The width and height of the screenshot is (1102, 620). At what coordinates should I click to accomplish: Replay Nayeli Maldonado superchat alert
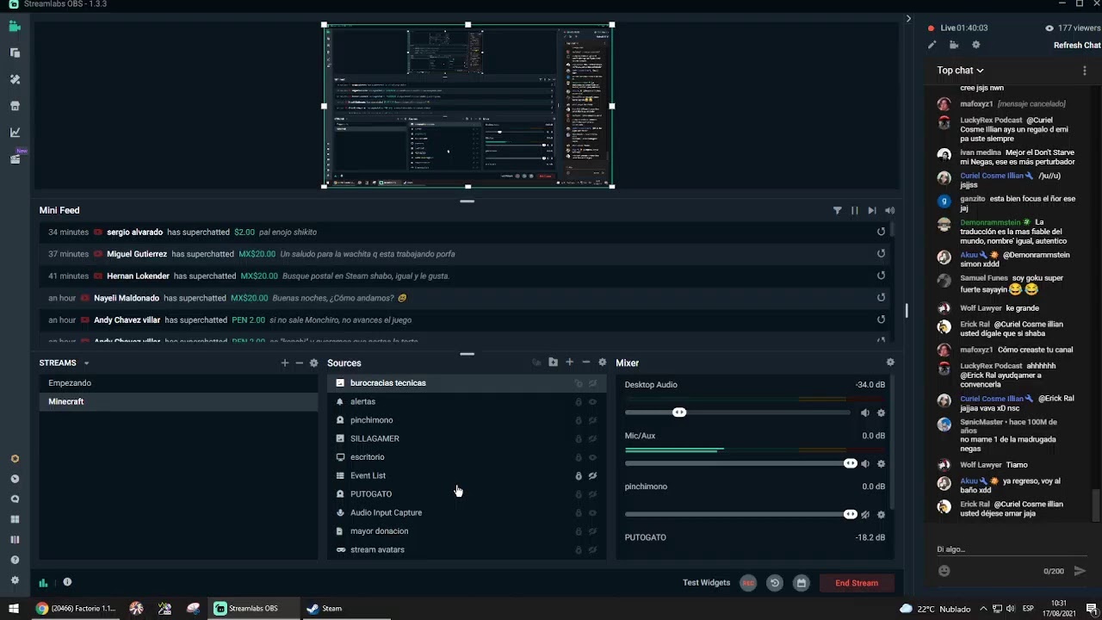881,297
